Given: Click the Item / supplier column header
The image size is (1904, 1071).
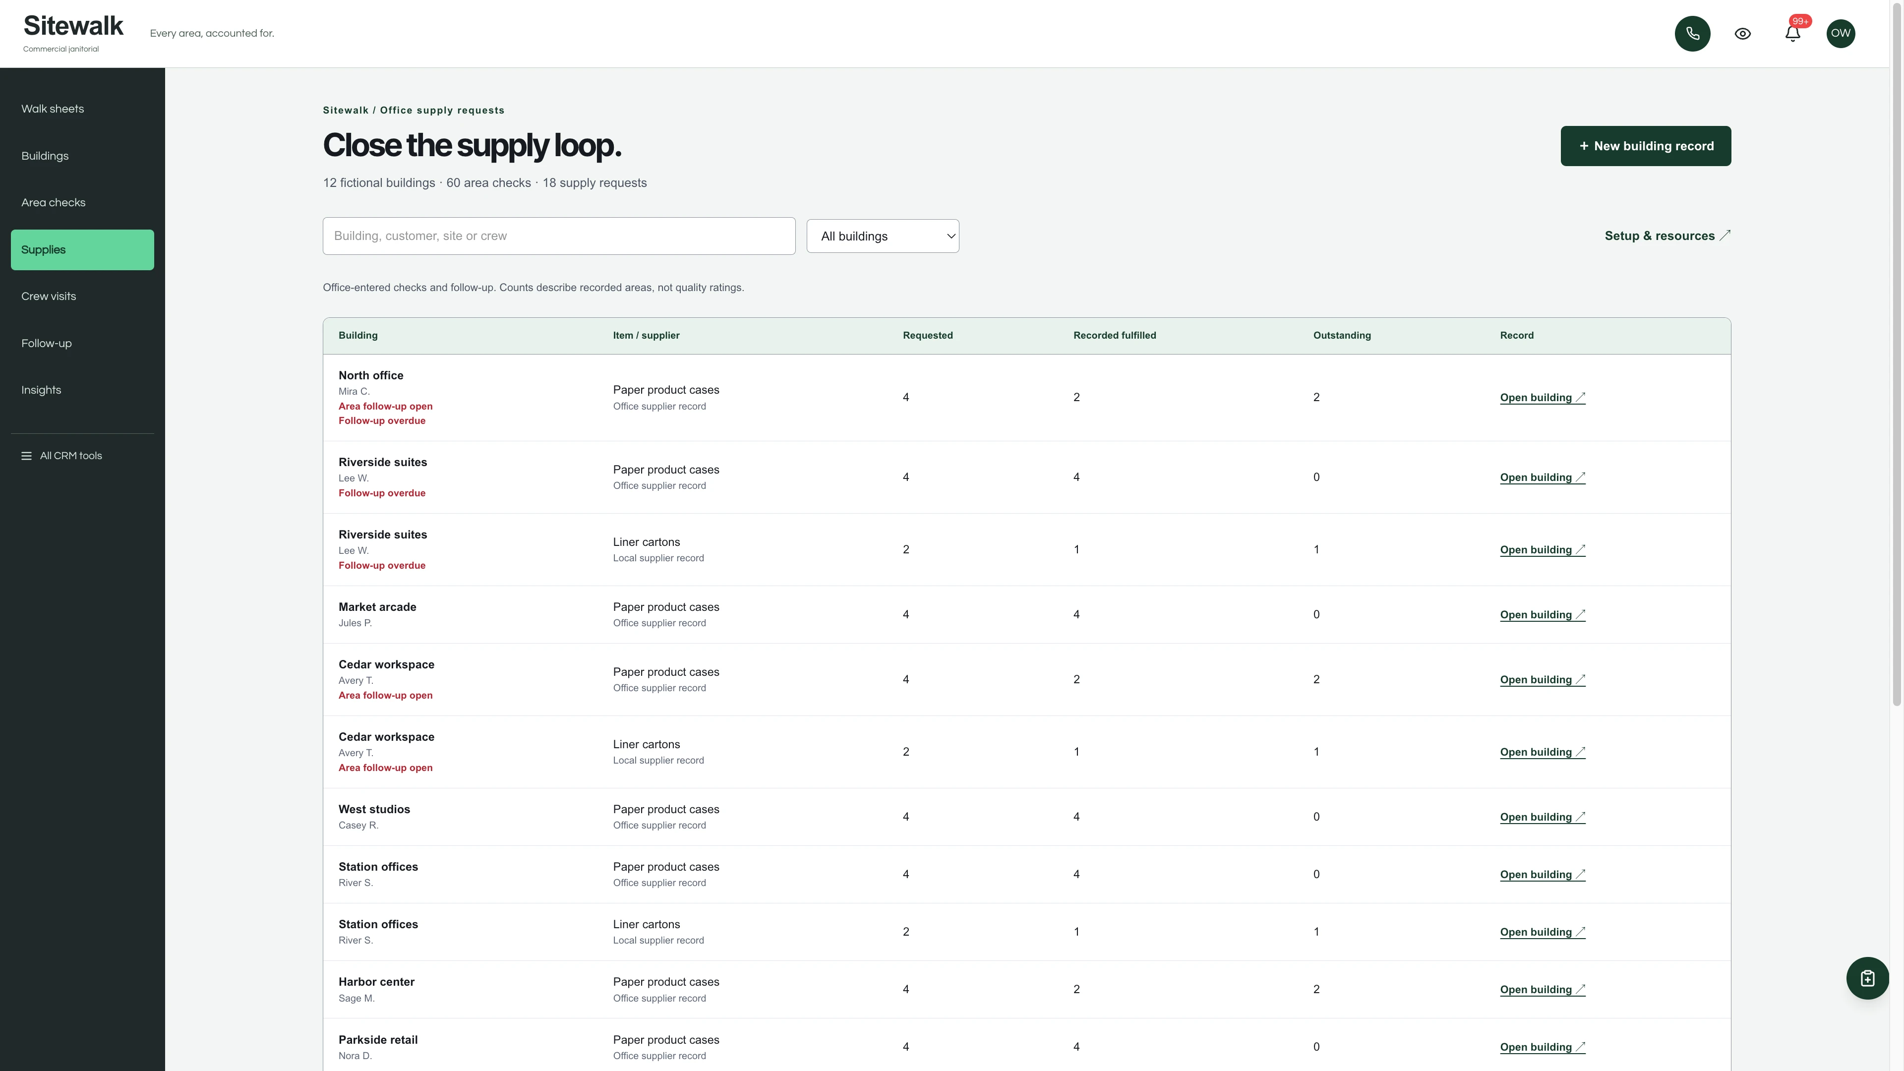Looking at the screenshot, I should pyautogui.click(x=646, y=336).
